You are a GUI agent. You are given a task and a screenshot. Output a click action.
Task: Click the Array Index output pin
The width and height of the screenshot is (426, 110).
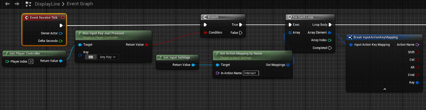point(329,40)
